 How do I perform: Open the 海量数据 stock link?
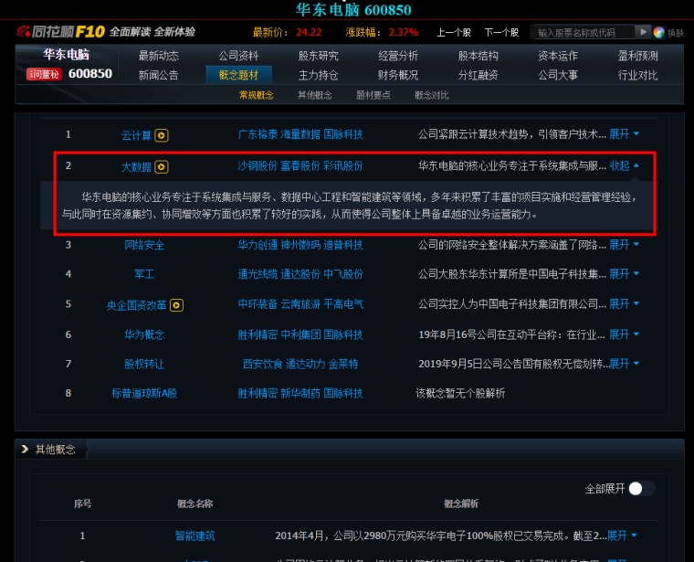300,134
